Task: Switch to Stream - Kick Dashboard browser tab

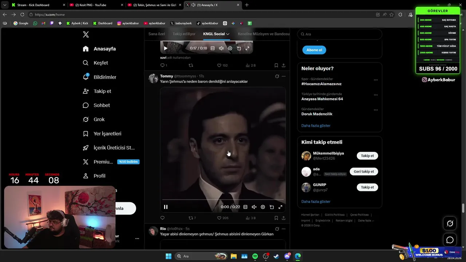Action: pos(39,5)
